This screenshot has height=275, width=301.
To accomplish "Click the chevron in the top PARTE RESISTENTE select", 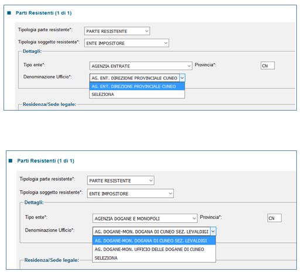I will (146, 31).
